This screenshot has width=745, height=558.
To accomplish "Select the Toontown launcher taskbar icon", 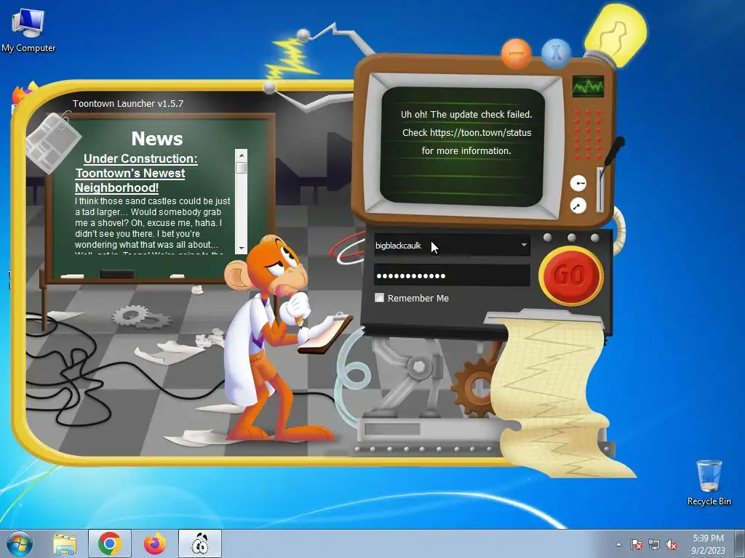I will pyautogui.click(x=200, y=543).
